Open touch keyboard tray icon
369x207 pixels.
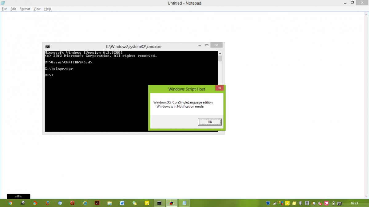coord(339,203)
